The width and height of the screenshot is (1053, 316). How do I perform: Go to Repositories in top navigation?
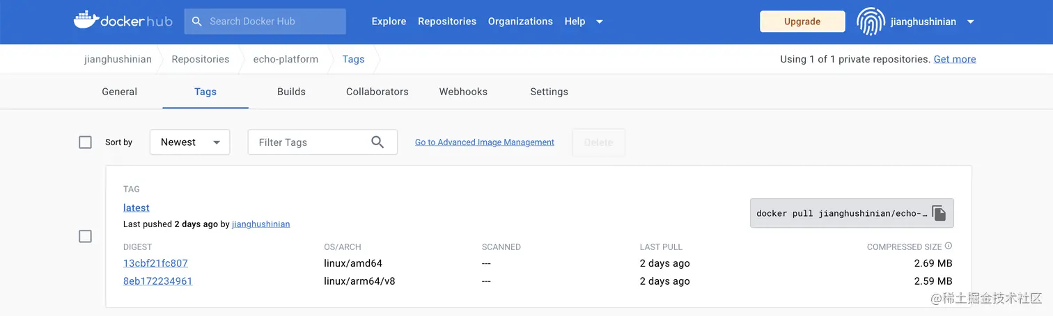point(447,22)
